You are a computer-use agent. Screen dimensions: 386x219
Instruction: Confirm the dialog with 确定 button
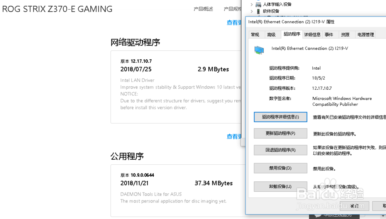point(354,206)
